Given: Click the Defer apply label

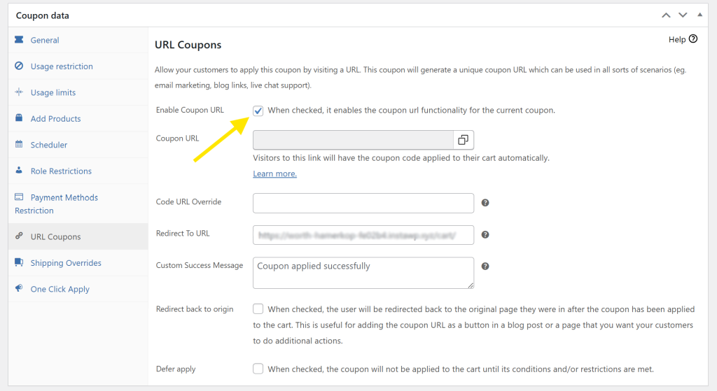Looking at the screenshot, I should point(176,369).
